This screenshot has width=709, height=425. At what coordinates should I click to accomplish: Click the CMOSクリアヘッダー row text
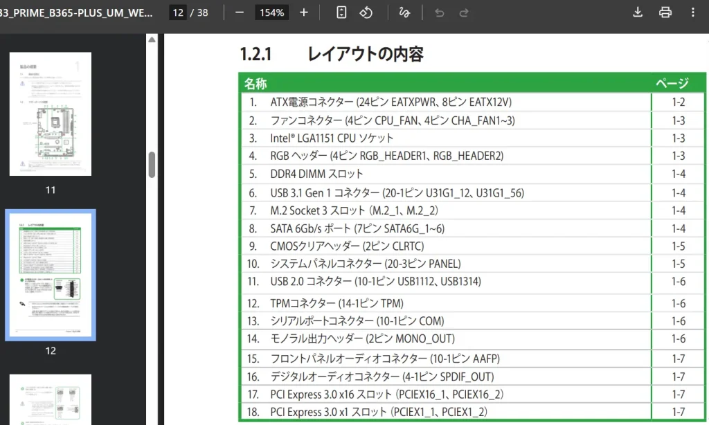point(347,246)
